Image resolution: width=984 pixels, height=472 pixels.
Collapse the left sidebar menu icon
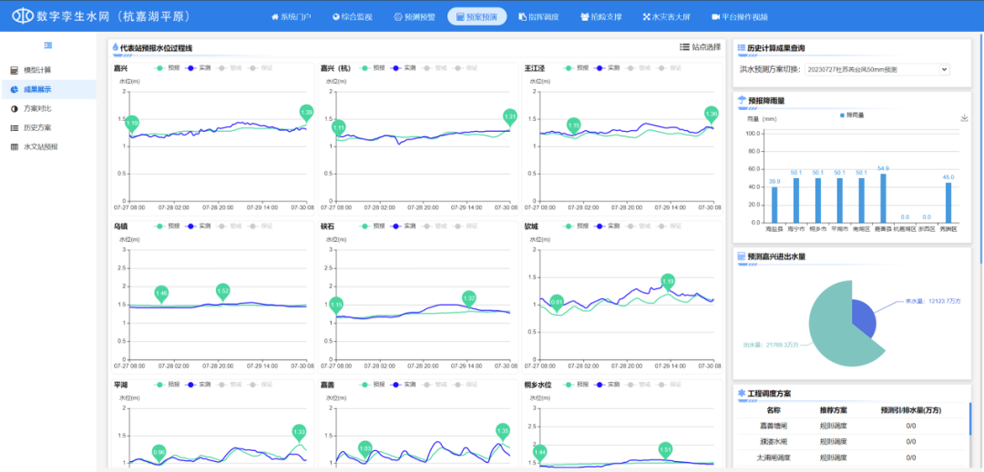tap(47, 45)
